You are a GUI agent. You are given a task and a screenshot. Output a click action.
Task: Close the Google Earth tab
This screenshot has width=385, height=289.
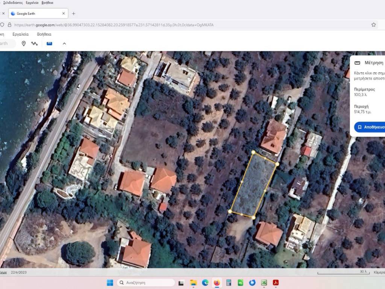click(64, 14)
